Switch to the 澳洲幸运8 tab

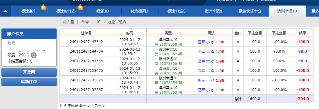[x=213, y=11]
